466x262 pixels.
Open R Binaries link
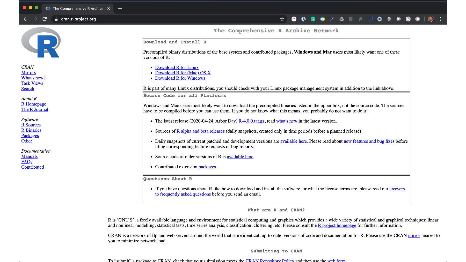[31, 130]
